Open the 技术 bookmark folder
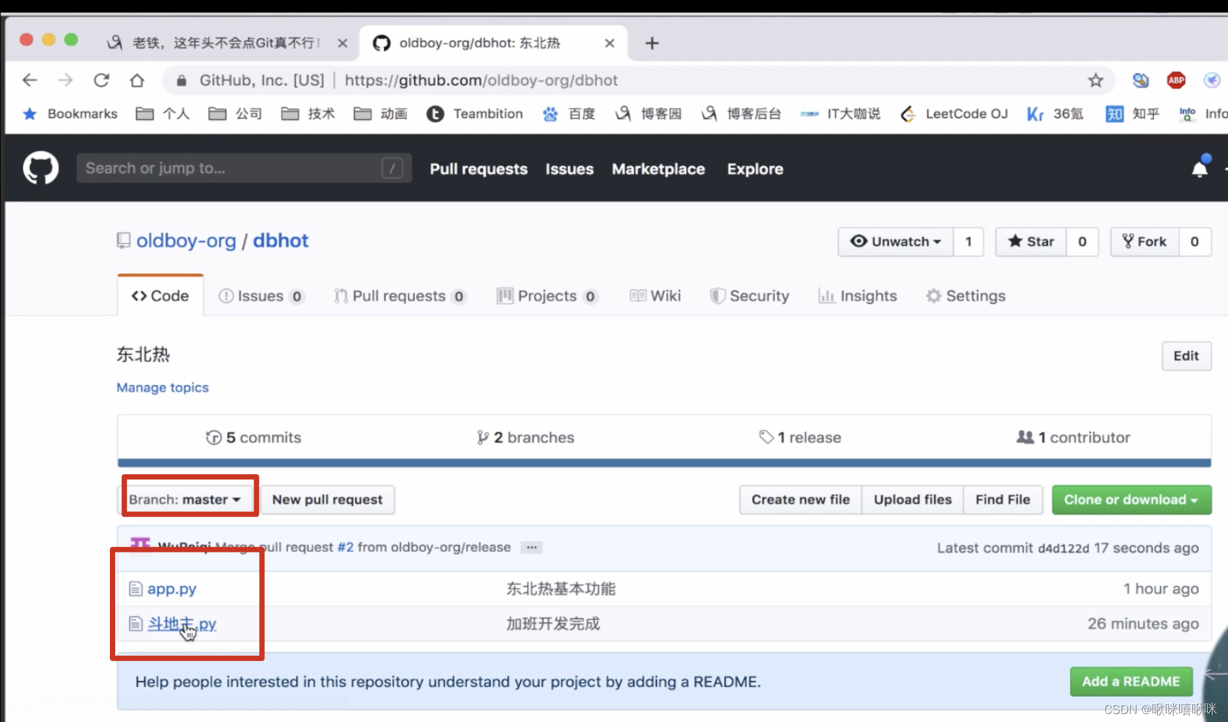 (308, 114)
